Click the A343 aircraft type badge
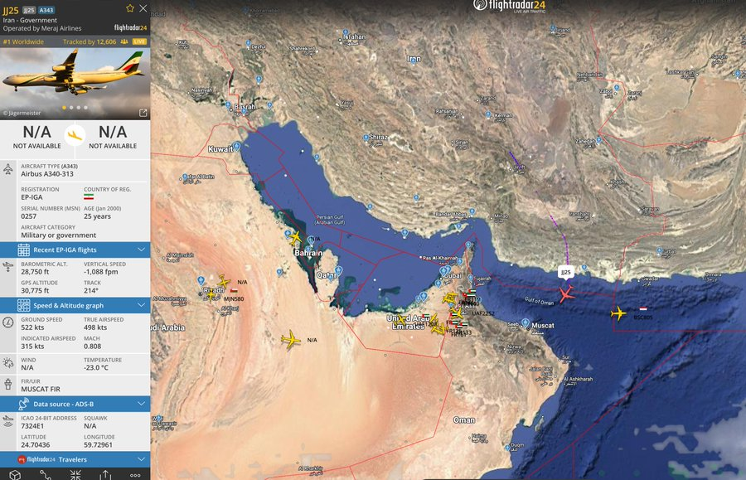The height and width of the screenshot is (480, 746). [x=46, y=10]
